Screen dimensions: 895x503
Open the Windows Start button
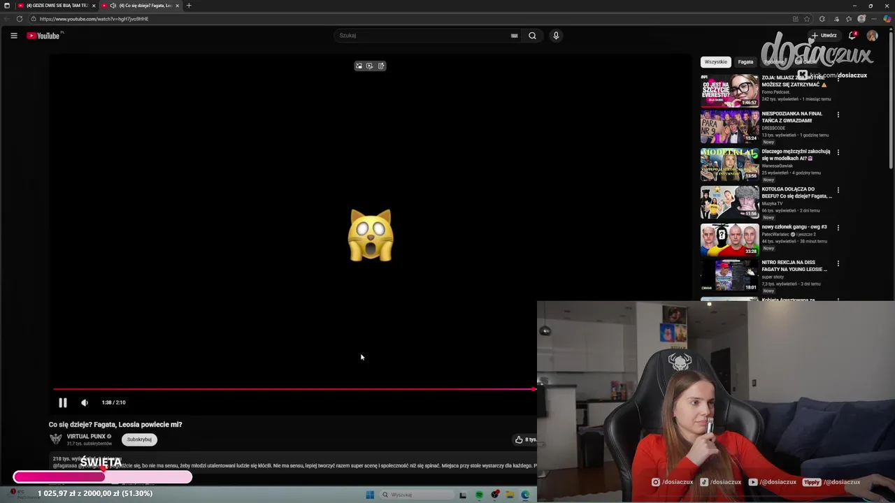pyautogui.click(x=370, y=495)
